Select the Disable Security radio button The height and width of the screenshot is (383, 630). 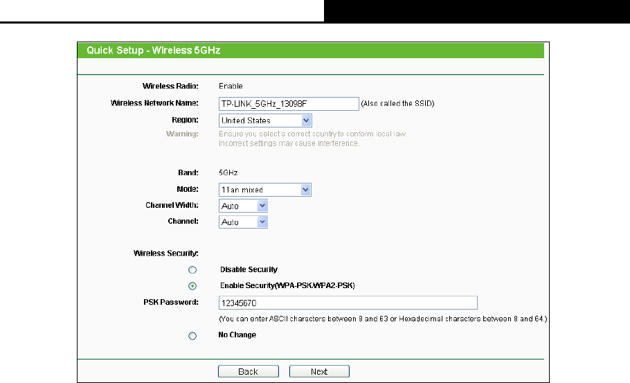tap(192, 269)
